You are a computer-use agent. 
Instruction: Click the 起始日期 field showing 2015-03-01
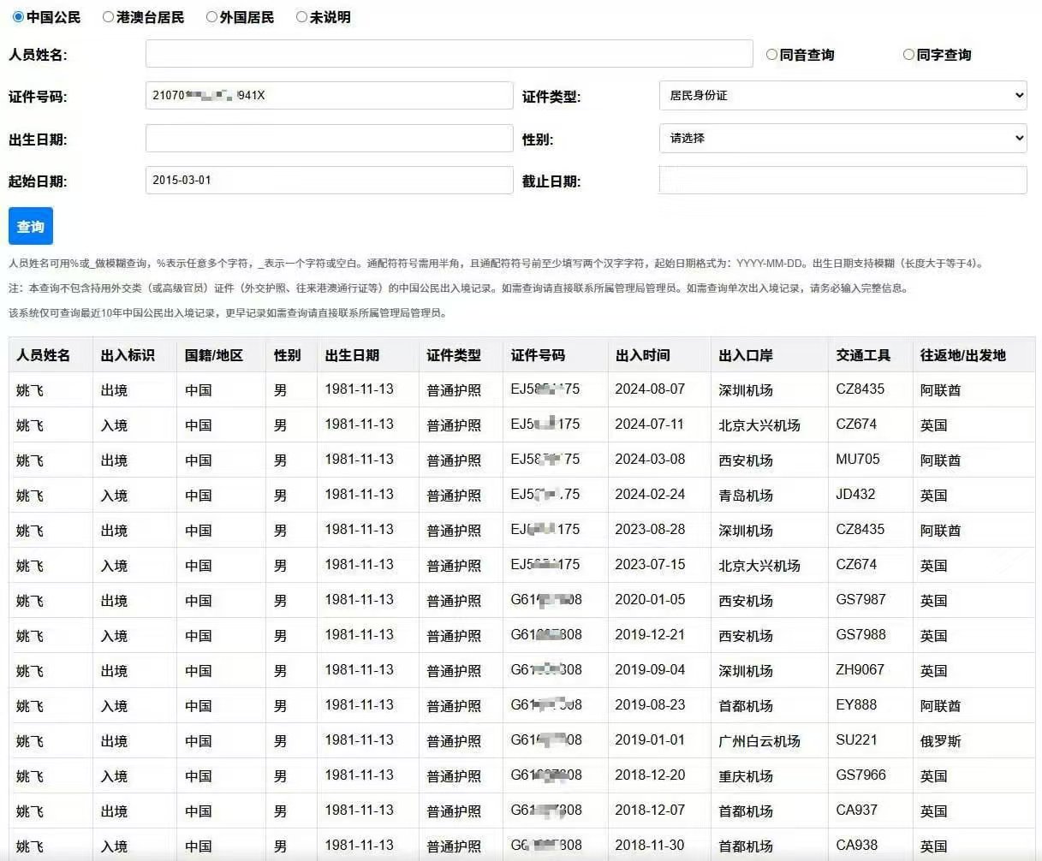(x=329, y=180)
